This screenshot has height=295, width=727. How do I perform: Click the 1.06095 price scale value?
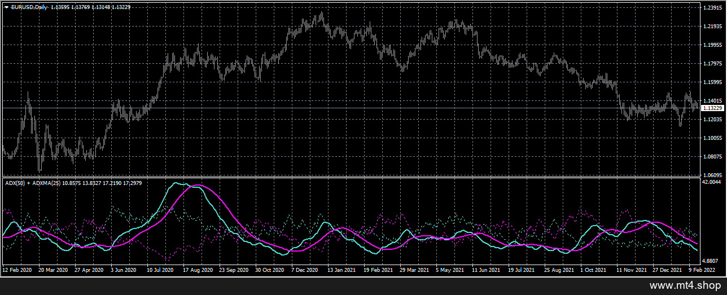[x=712, y=175]
